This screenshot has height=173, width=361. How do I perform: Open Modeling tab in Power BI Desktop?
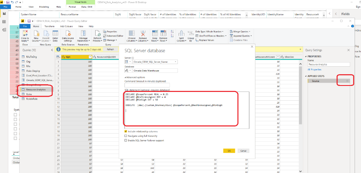point(44,7)
